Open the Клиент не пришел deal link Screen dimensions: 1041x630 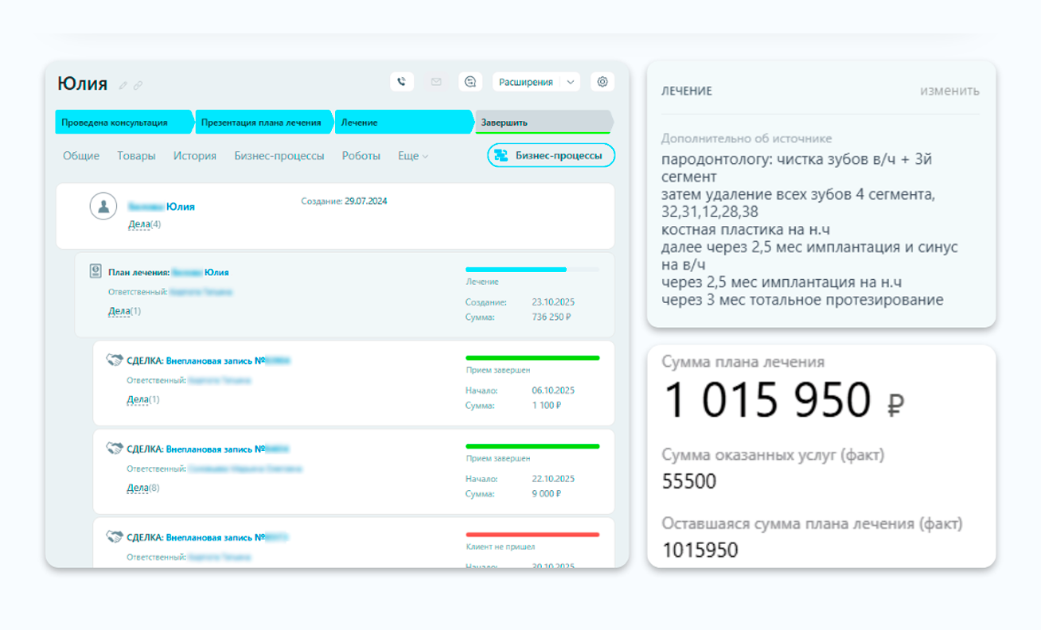[x=209, y=537]
